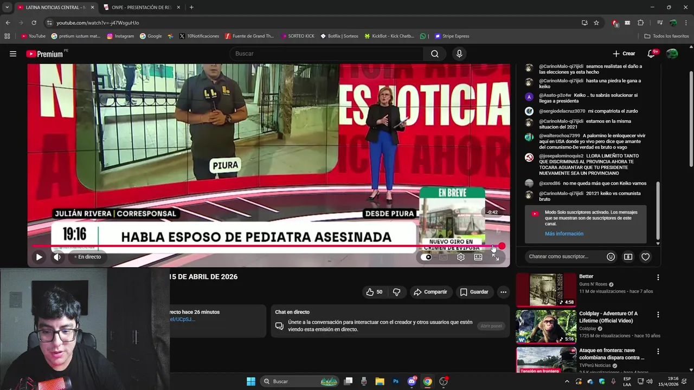This screenshot has height=390, width=694.
Task: Open the Guns N' Roses Better thumbnail
Action: click(546, 290)
